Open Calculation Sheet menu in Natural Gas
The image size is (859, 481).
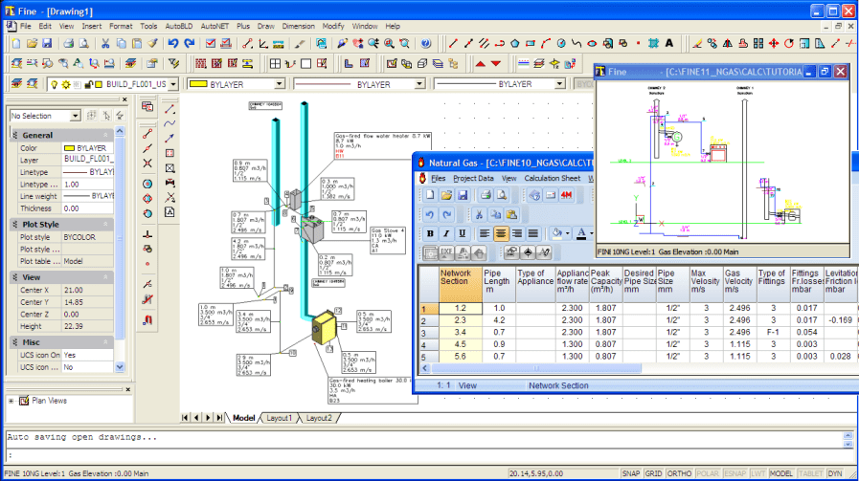pyautogui.click(x=552, y=179)
